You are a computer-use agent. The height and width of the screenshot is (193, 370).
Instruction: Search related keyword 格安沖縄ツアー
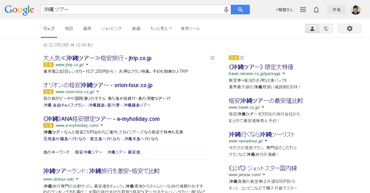[x=89, y=152]
